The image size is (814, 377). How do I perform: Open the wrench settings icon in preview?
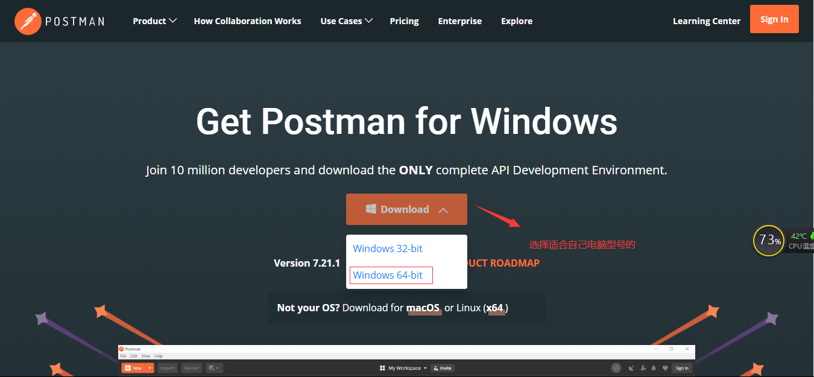pyautogui.click(x=643, y=368)
